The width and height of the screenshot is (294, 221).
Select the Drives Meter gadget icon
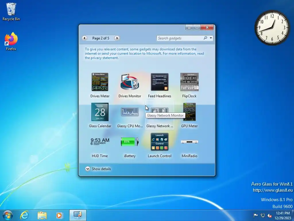[100, 82]
